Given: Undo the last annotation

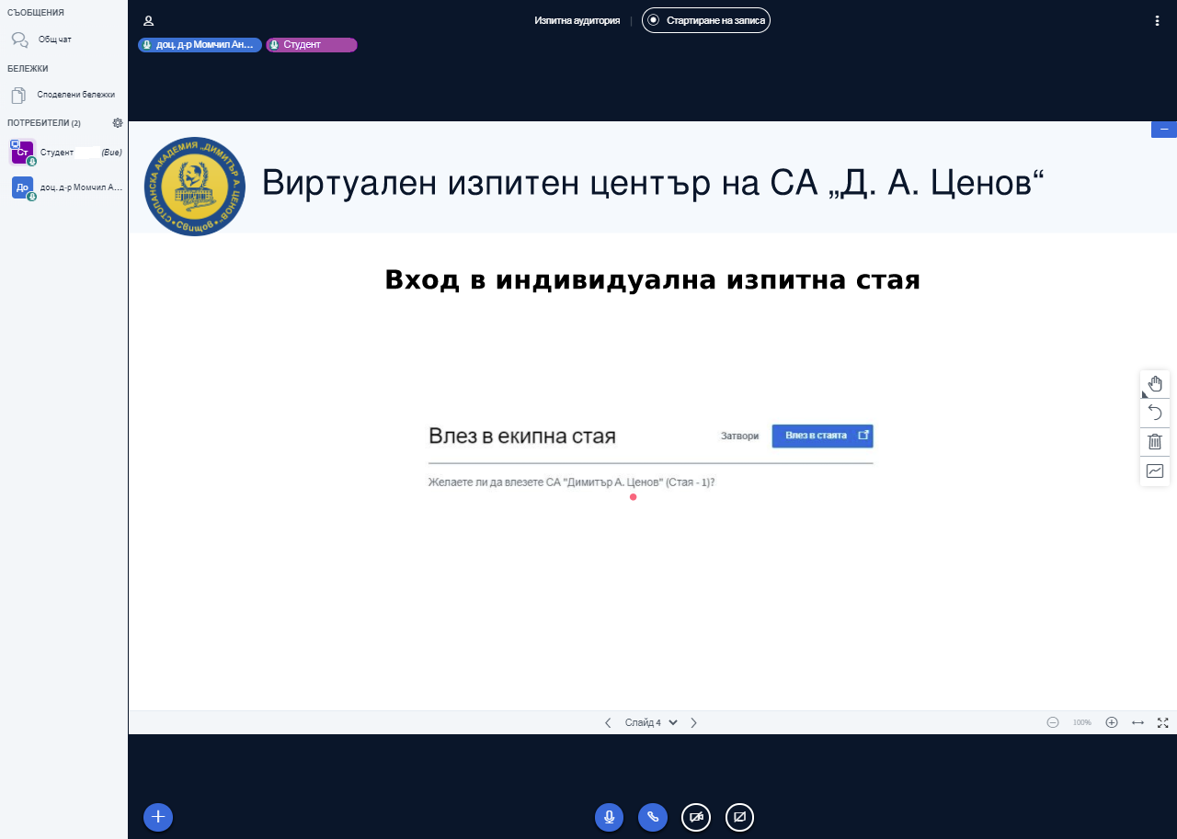Looking at the screenshot, I should [x=1155, y=413].
